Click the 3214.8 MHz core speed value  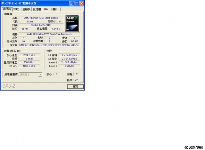[29, 55]
